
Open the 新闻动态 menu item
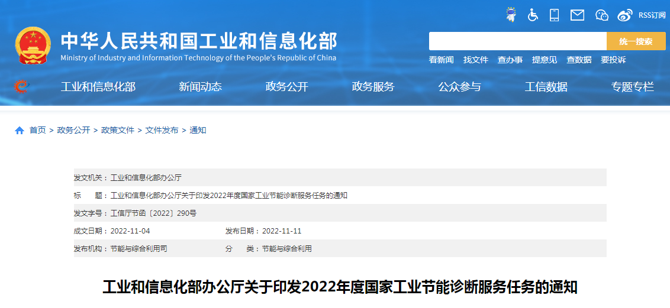[x=201, y=87]
